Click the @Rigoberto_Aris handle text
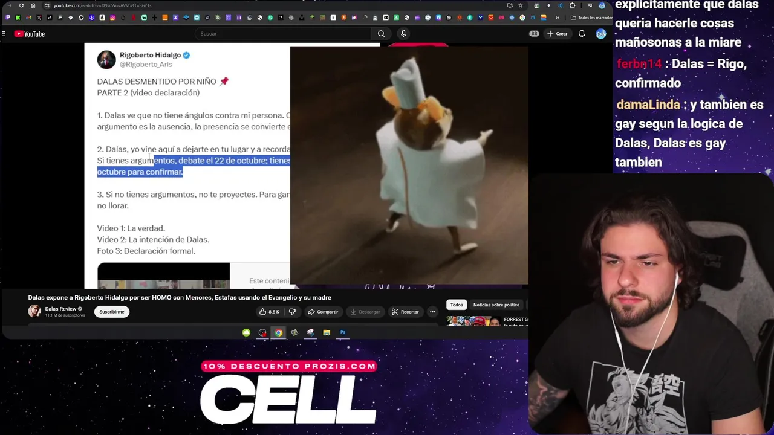The height and width of the screenshot is (435, 774). (x=145, y=65)
